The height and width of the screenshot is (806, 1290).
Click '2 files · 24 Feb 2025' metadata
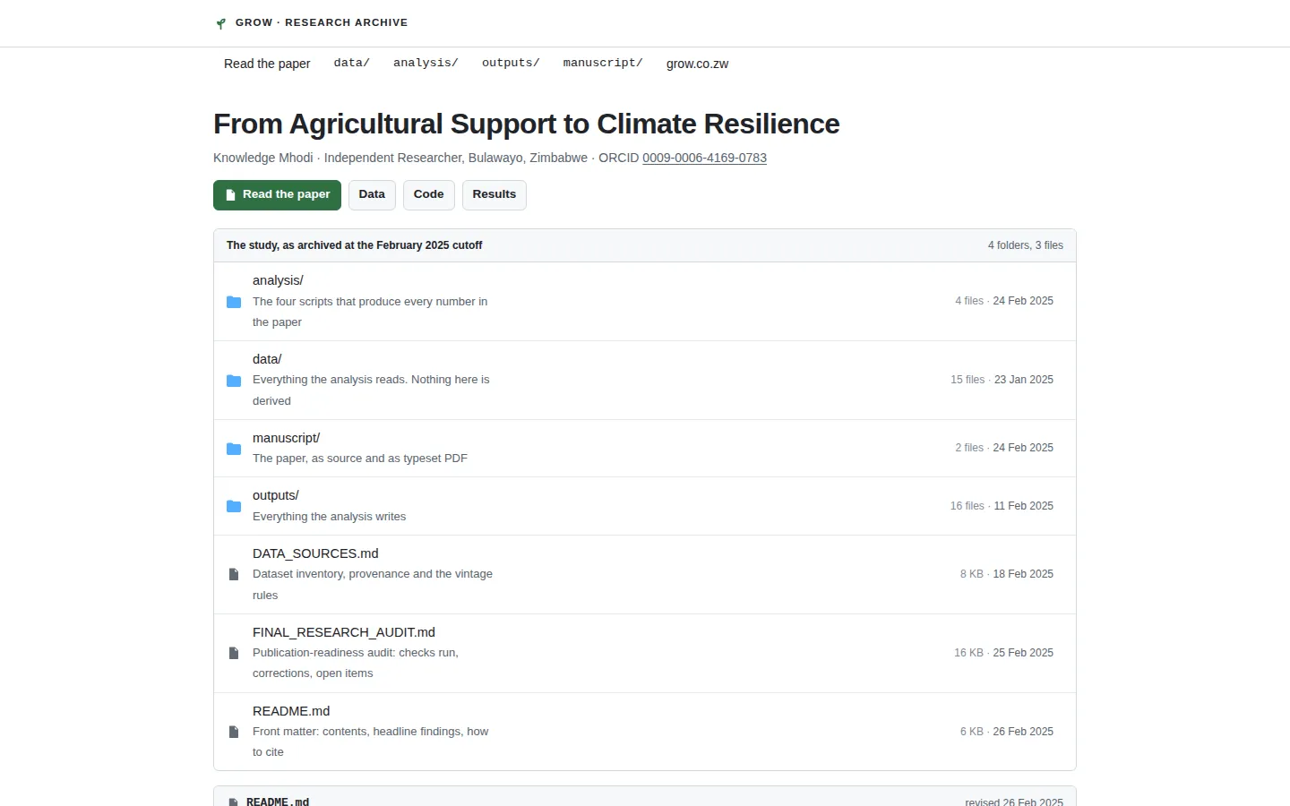[x=1004, y=448]
